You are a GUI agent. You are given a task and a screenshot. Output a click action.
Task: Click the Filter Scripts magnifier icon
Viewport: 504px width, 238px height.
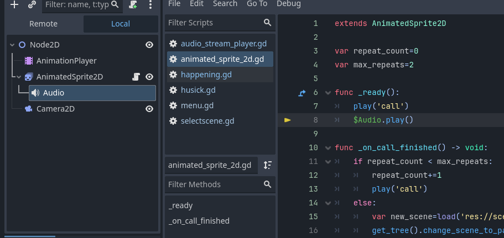click(267, 23)
